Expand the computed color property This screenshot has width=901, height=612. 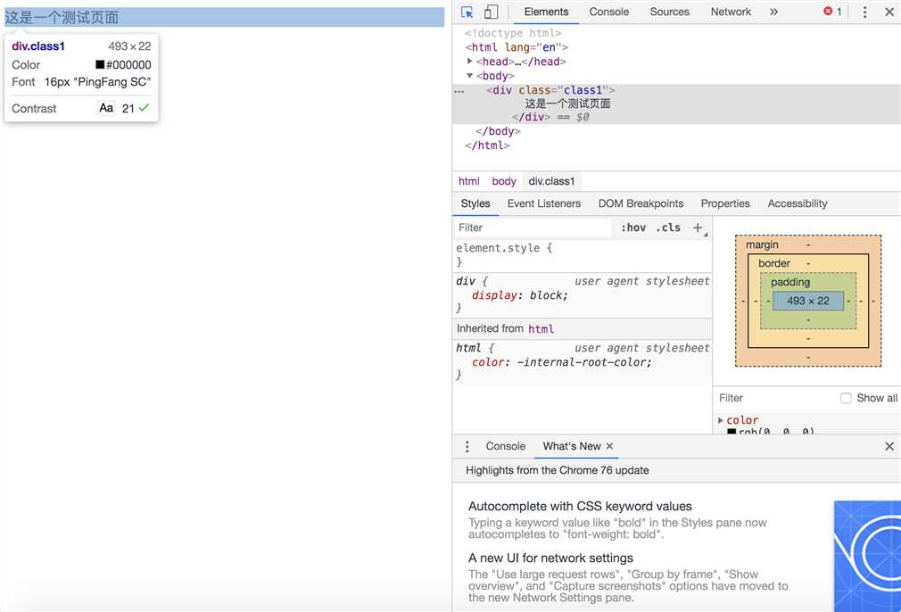coord(721,420)
